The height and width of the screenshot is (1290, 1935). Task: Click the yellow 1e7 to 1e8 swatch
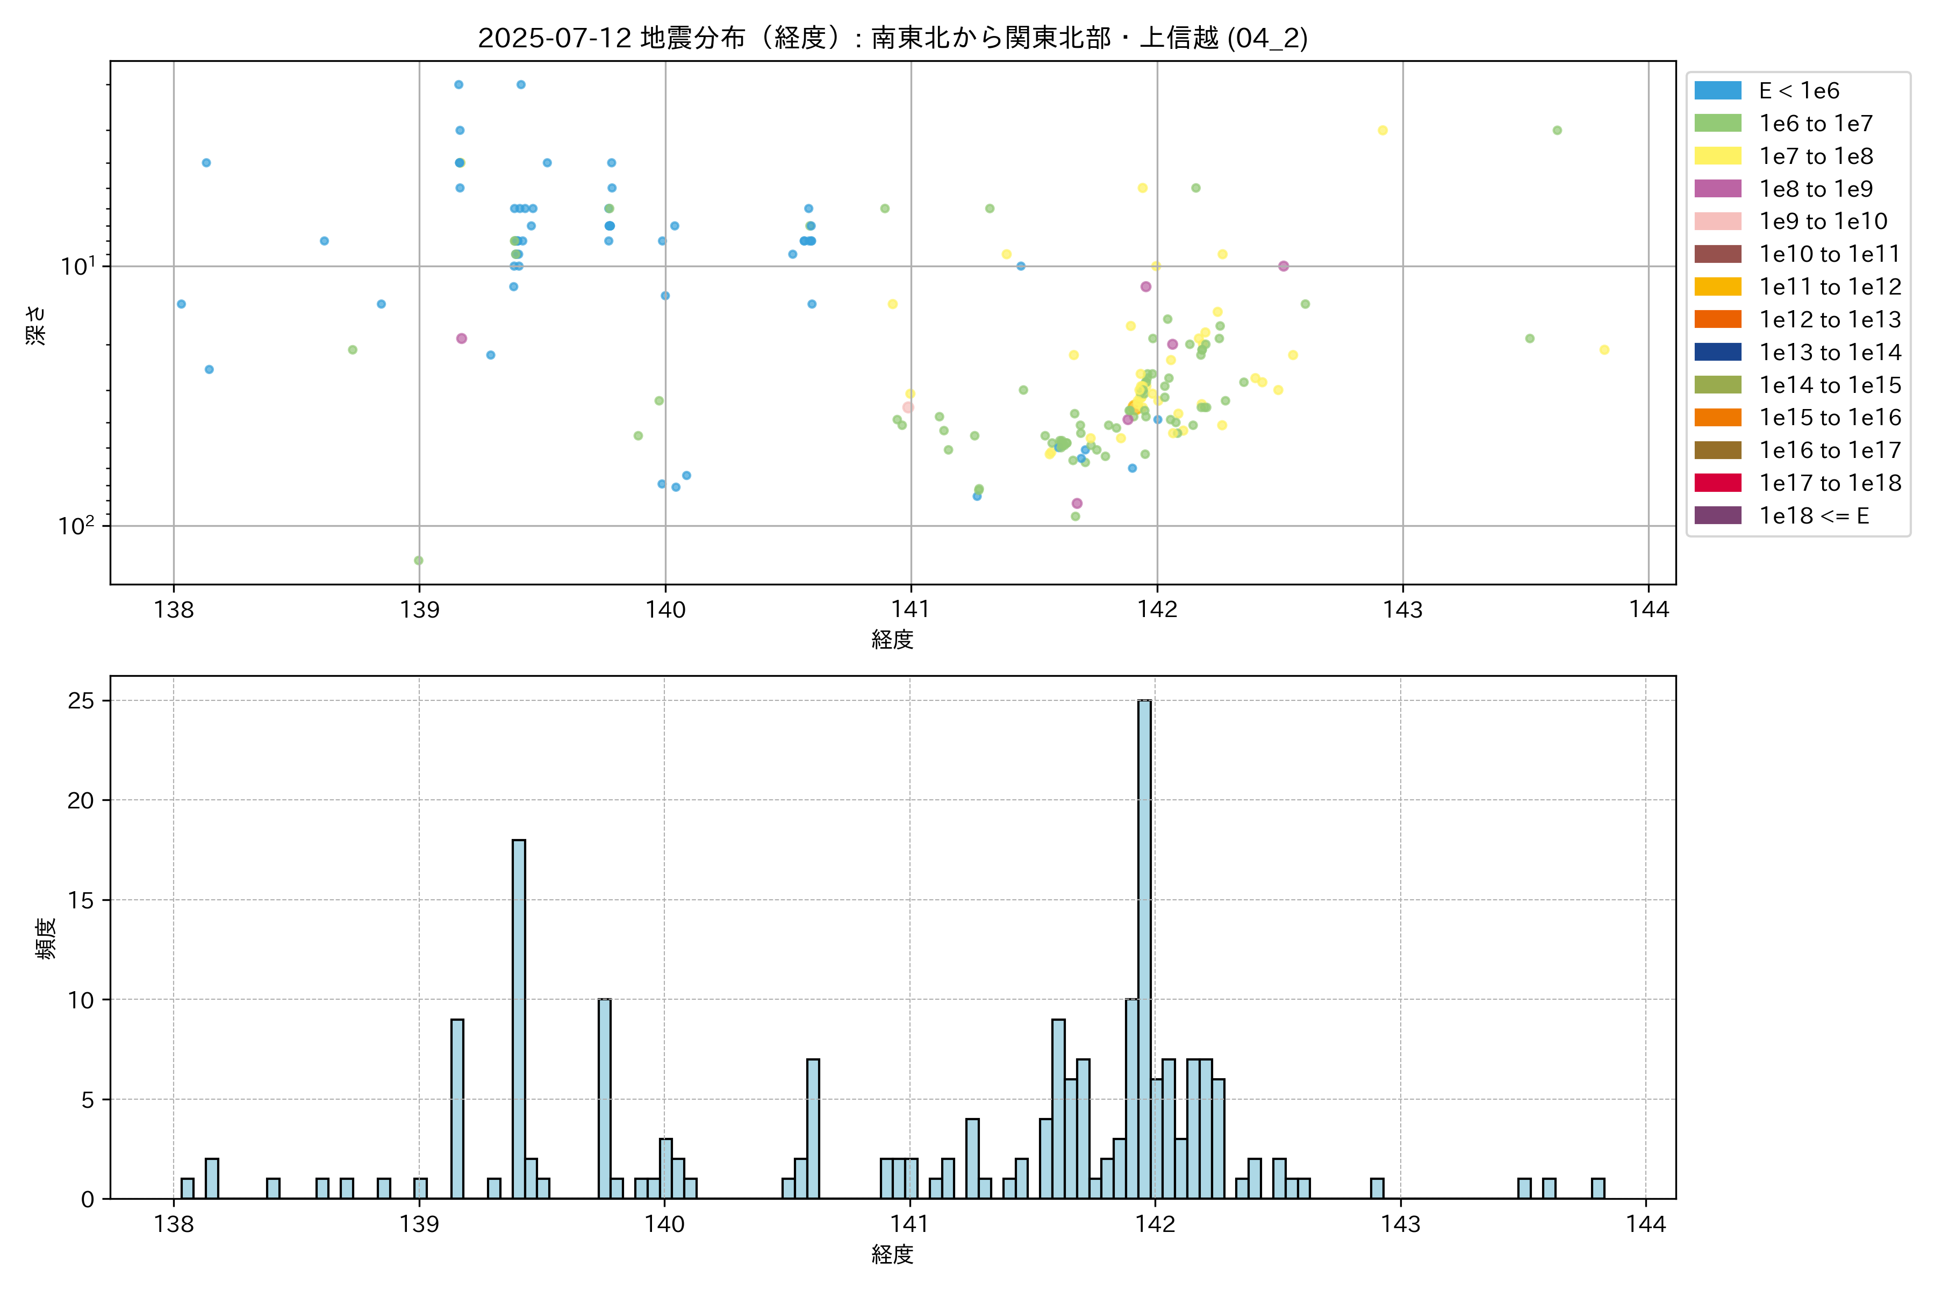(x=1717, y=156)
